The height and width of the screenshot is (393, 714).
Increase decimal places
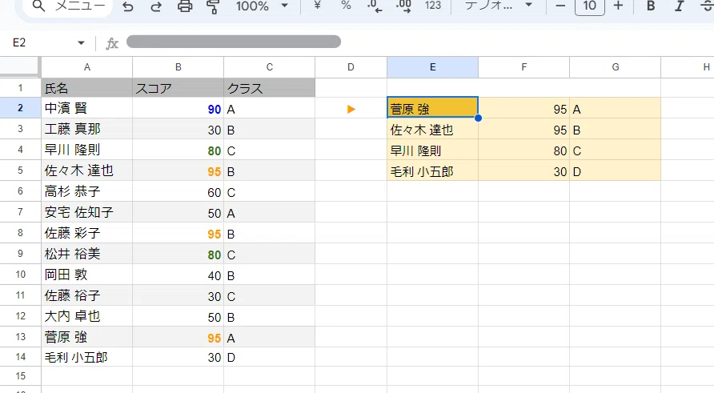(x=403, y=6)
